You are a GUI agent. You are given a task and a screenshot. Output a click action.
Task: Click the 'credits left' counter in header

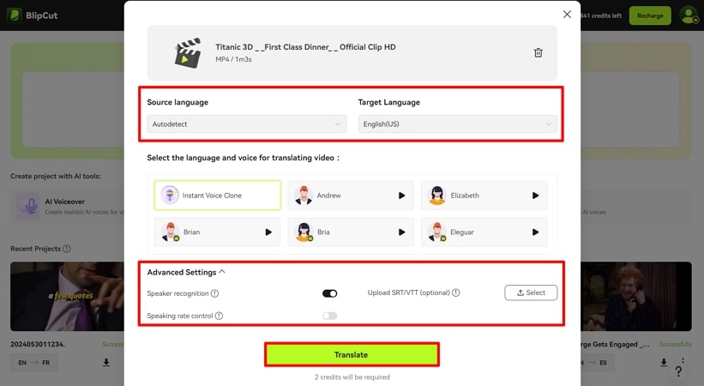(601, 15)
